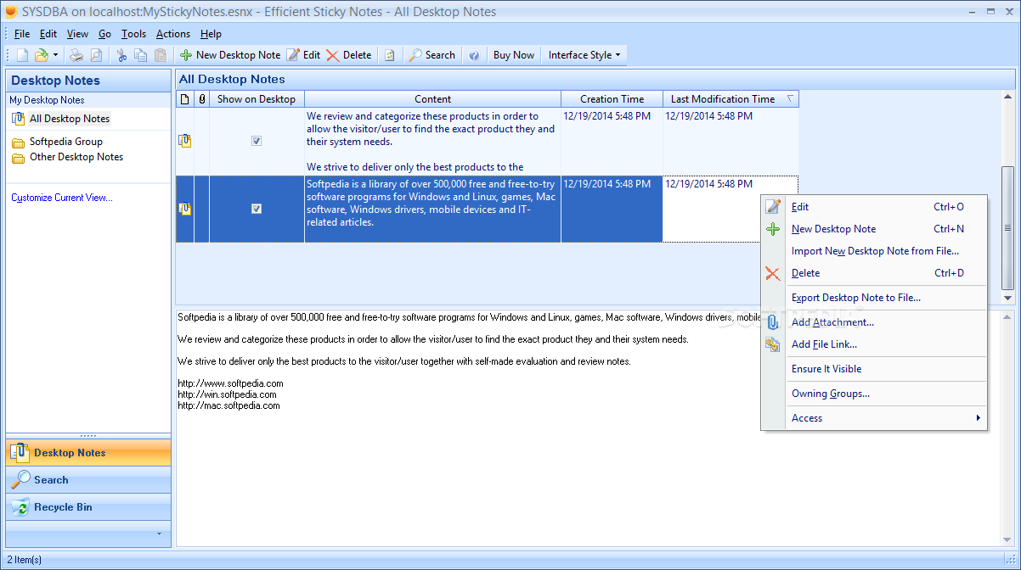Click scroll down arrow of notes list

pyautogui.click(x=1008, y=299)
